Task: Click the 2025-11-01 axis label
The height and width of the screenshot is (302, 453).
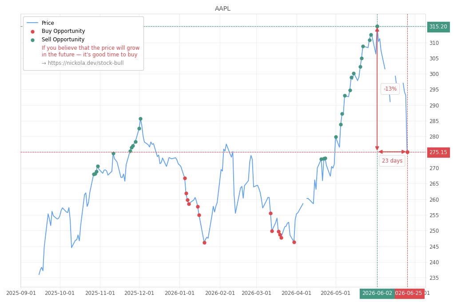Action: coord(100,293)
